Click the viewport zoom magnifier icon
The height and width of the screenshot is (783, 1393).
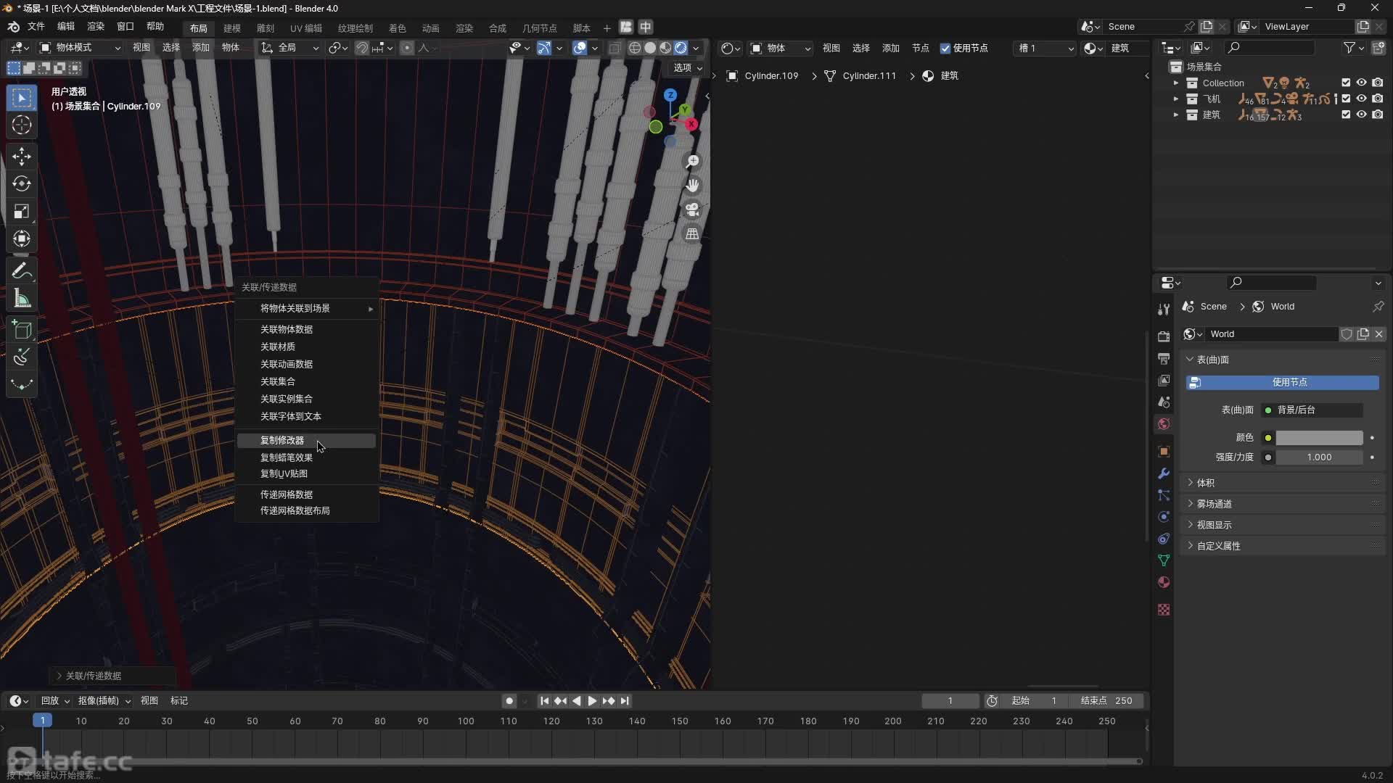click(x=693, y=161)
